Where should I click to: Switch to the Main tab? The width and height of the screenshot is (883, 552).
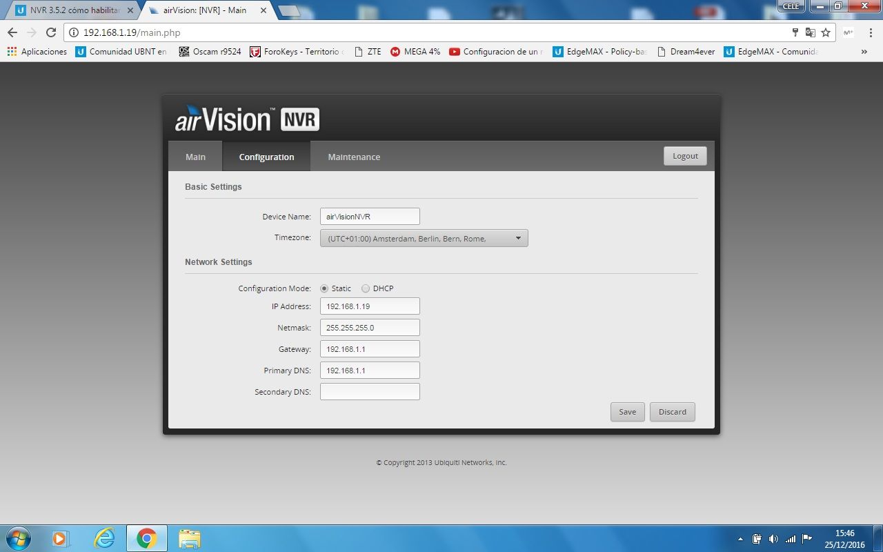[195, 157]
